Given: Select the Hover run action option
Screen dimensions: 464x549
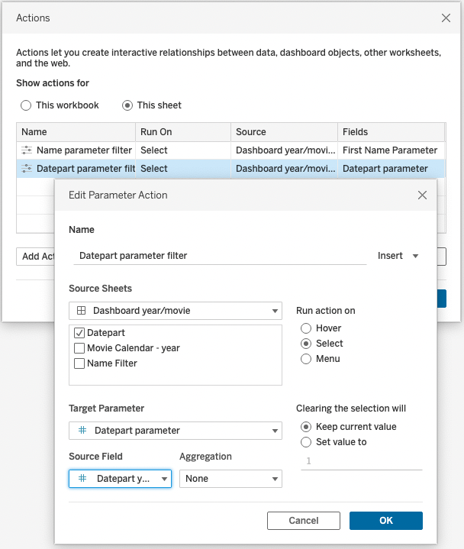Looking at the screenshot, I should click(306, 328).
